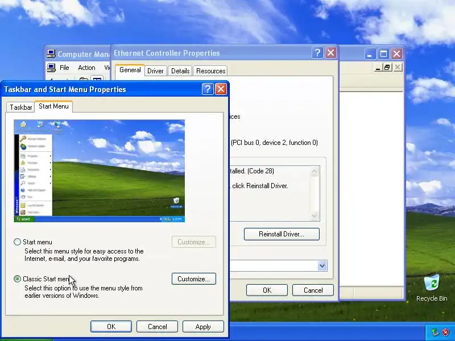Viewport: 455px width, 341px height.
Task: Open the device usage dropdown in Ethernet Properties
Action: [x=322, y=265]
